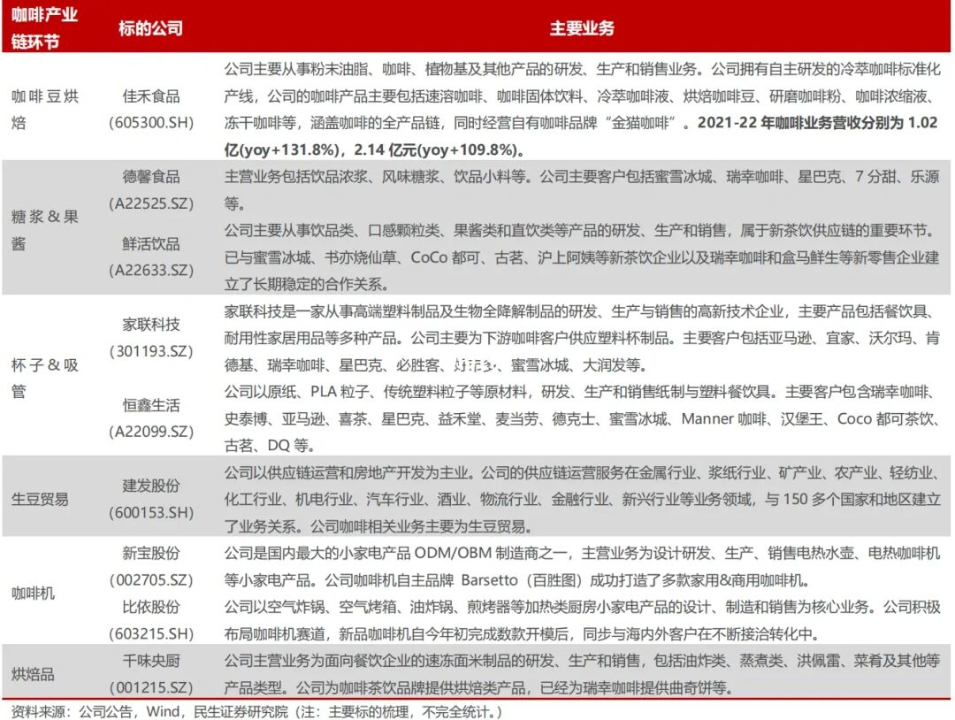Click the line mentioning Manner 咖啡、汉堡王
The image size is (955, 720).
pos(582,418)
